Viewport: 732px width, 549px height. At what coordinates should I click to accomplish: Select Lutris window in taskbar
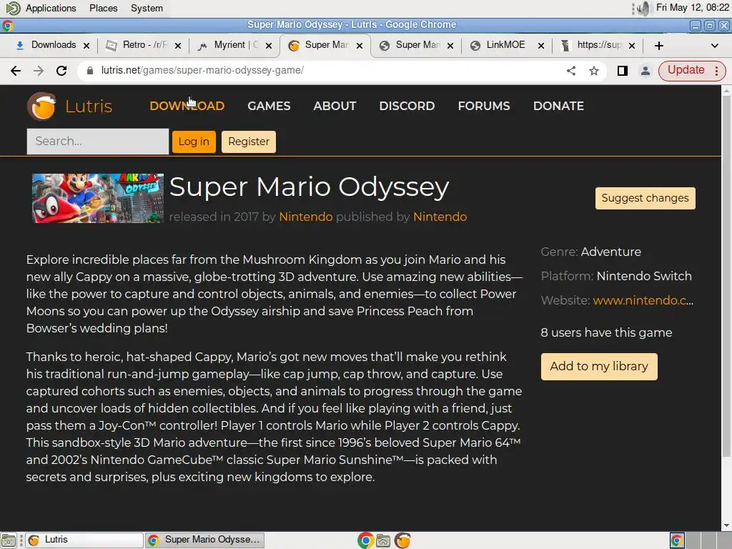tap(84, 540)
